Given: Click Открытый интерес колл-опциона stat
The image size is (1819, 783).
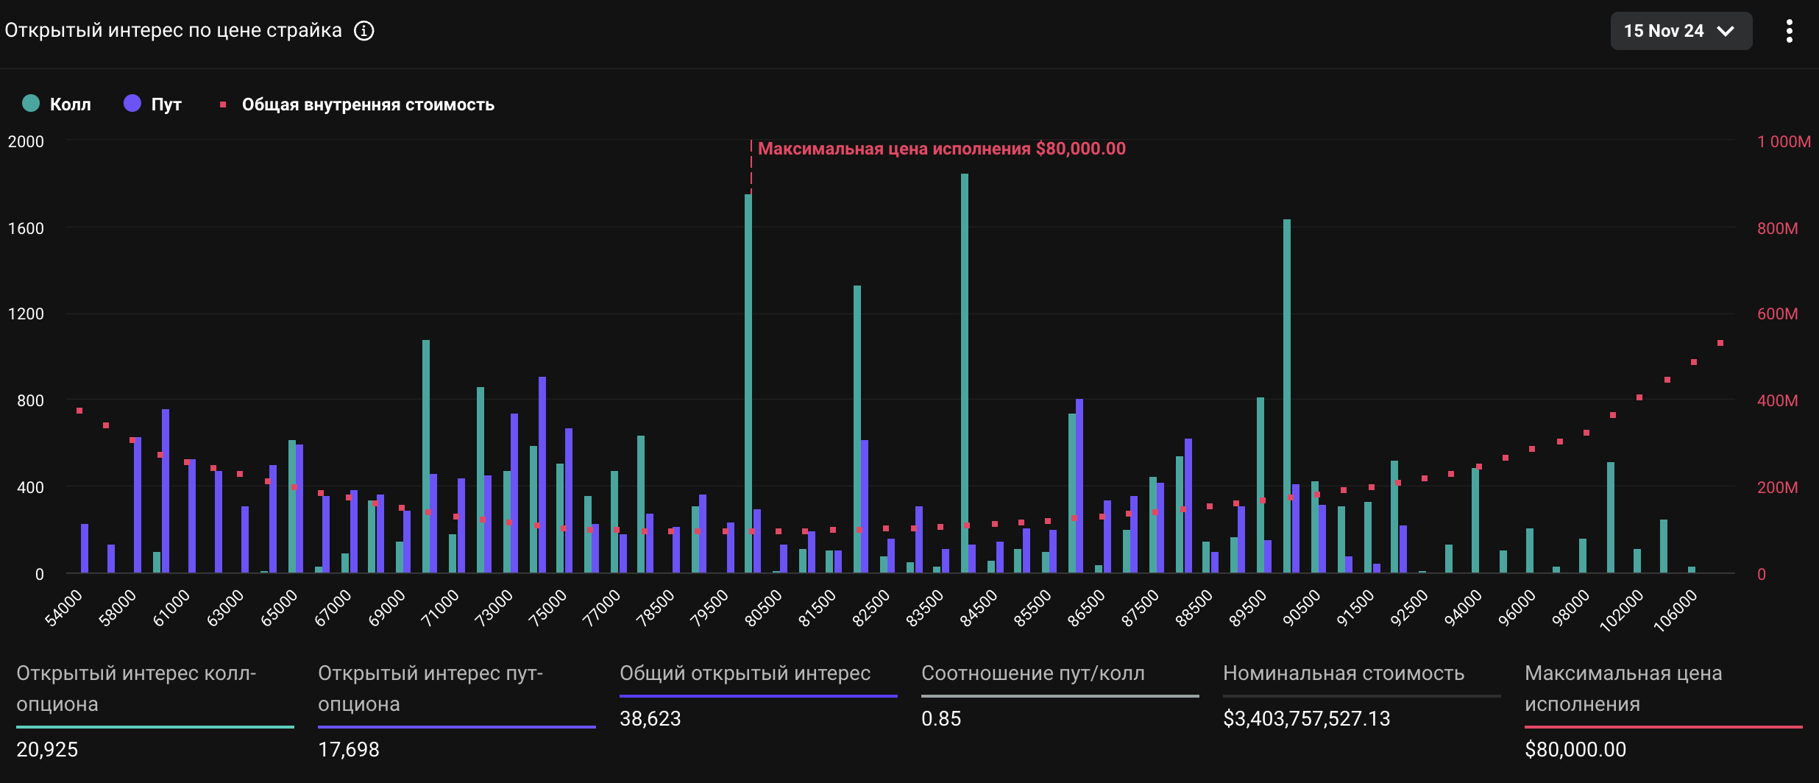Looking at the screenshot, I should (136, 688).
